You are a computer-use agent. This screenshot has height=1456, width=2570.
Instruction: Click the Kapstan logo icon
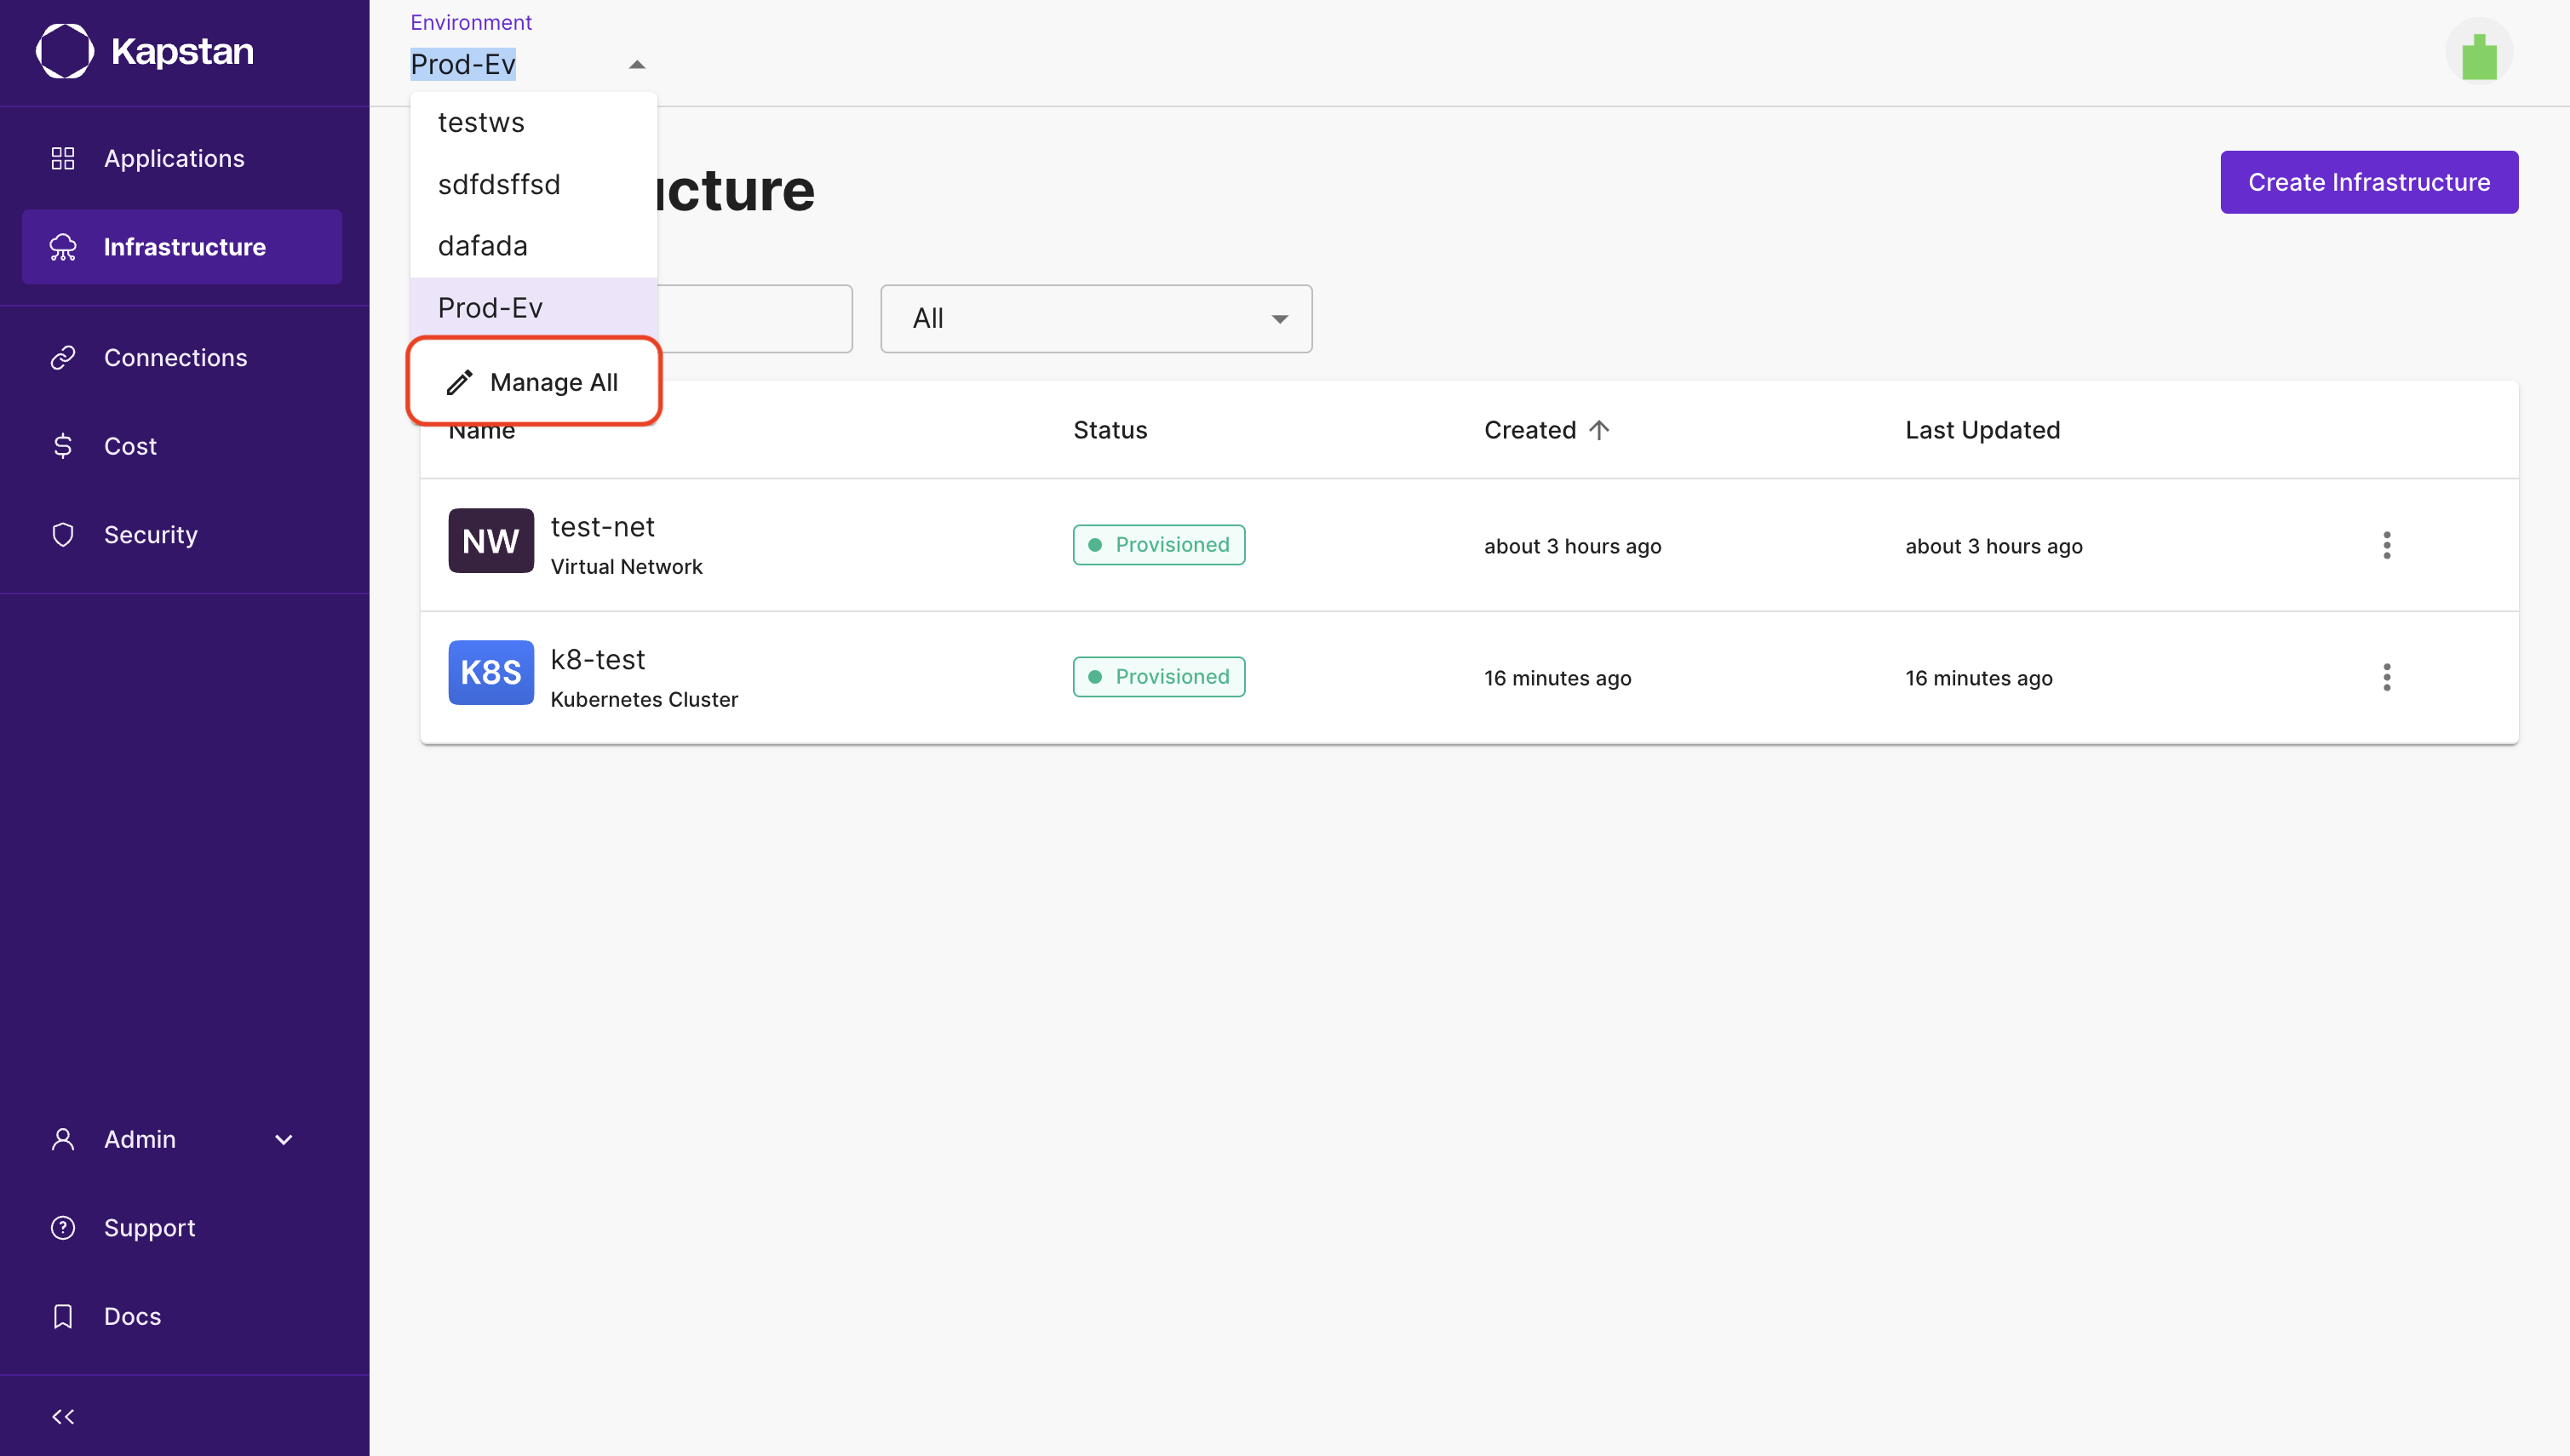pyautogui.click(x=65, y=51)
